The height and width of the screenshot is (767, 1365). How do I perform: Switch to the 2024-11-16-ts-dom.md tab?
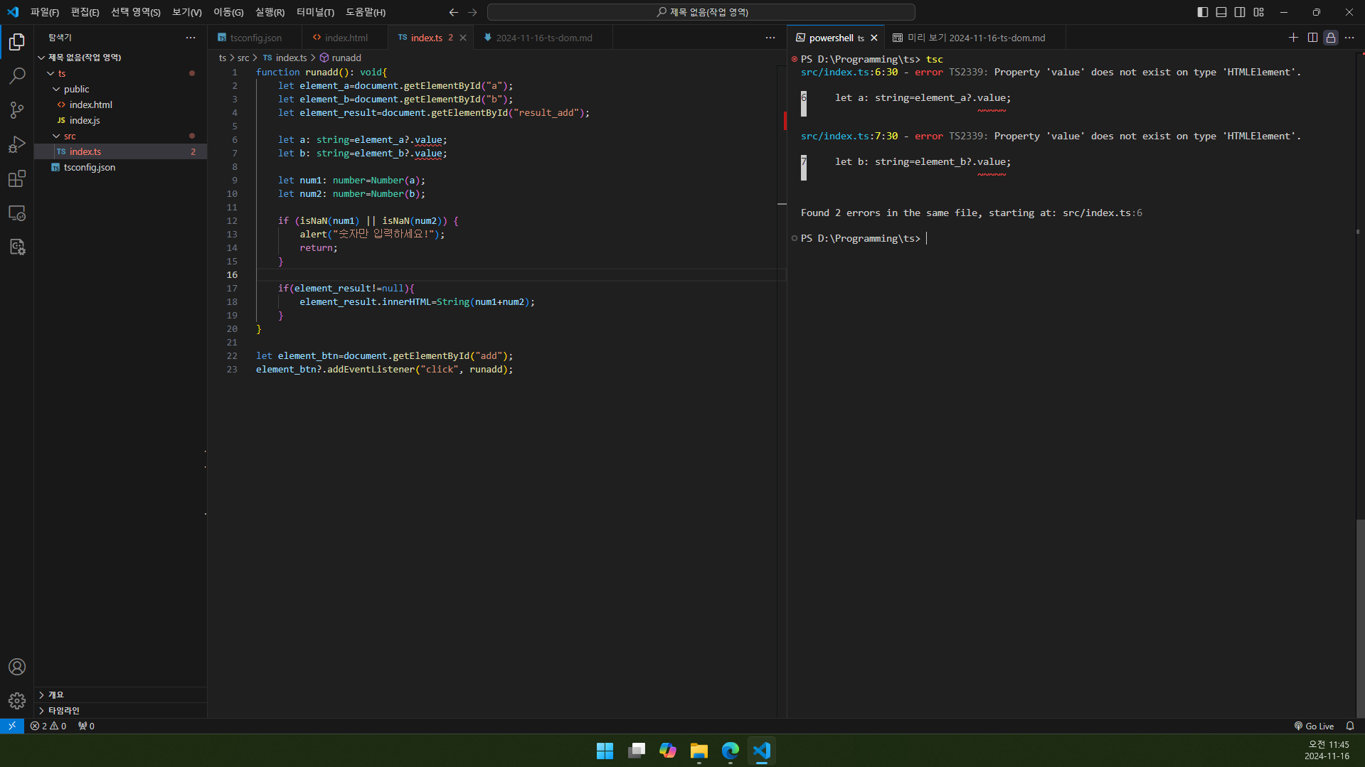click(543, 38)
